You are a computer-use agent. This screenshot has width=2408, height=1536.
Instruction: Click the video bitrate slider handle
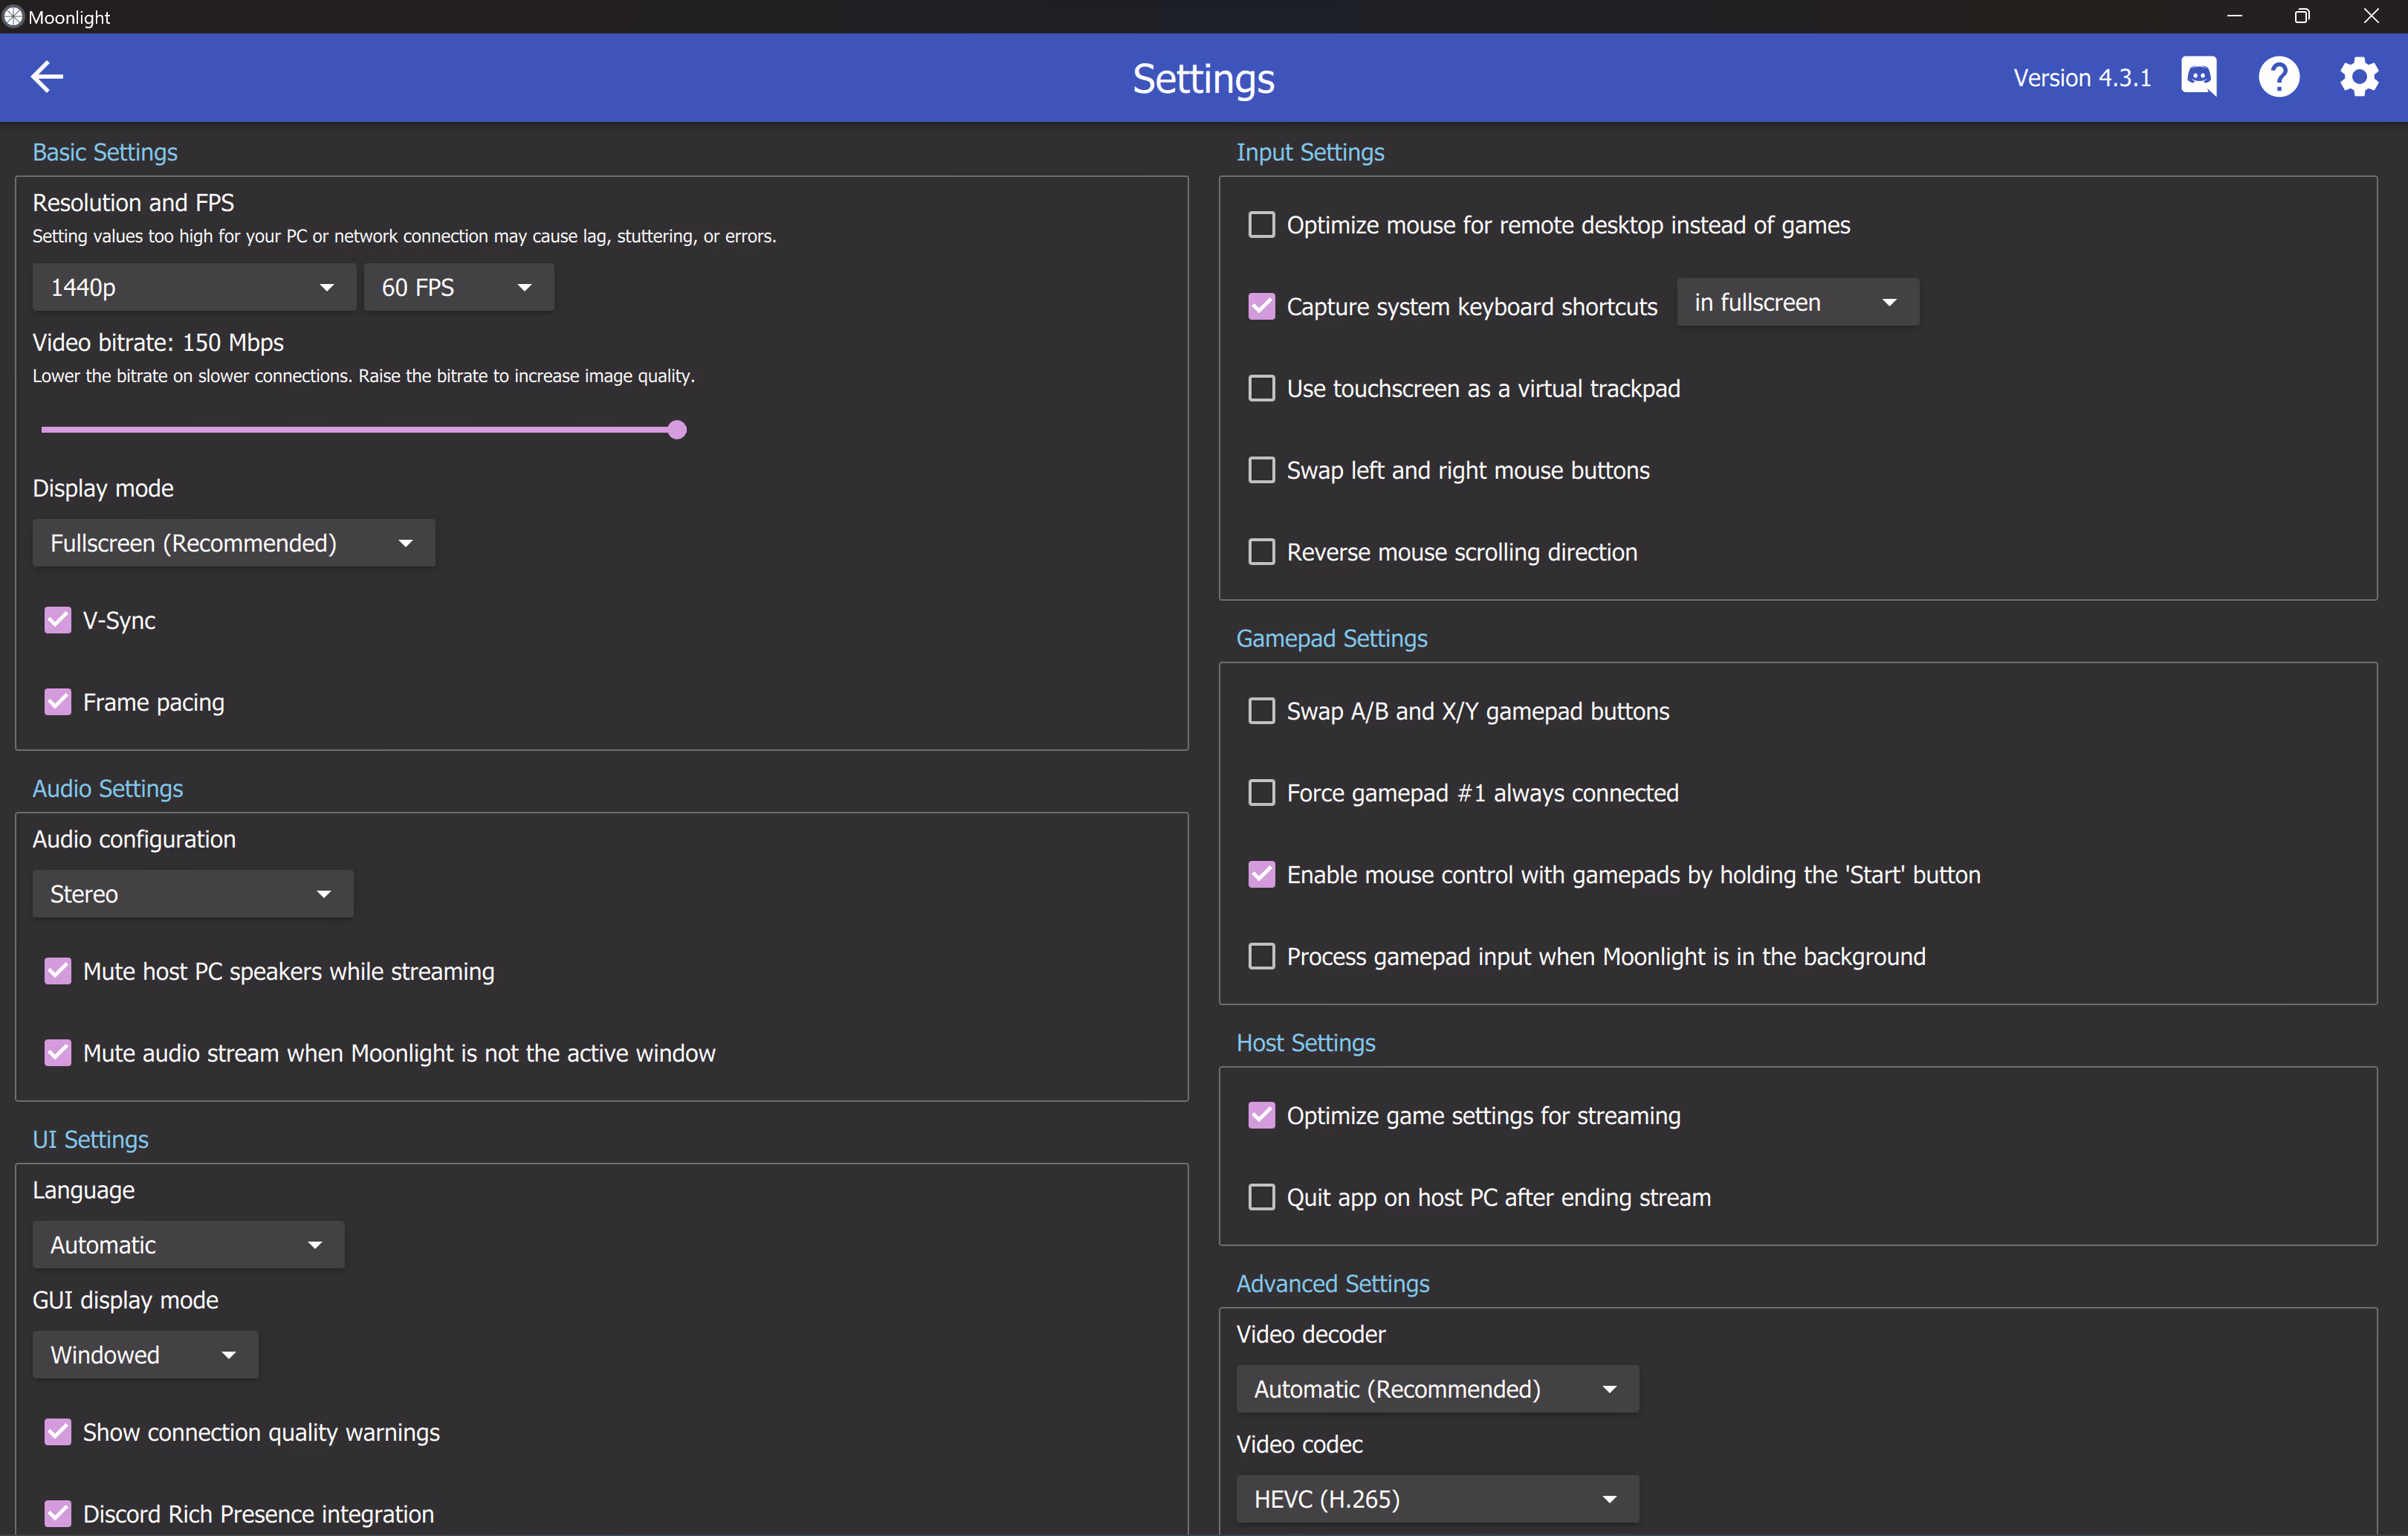(677, 430)
